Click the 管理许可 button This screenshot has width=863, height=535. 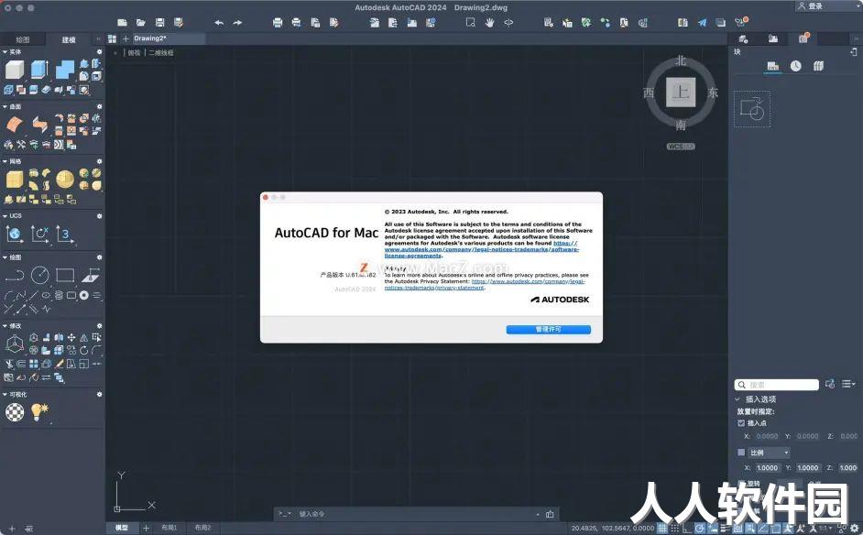(x=548, y=329)
